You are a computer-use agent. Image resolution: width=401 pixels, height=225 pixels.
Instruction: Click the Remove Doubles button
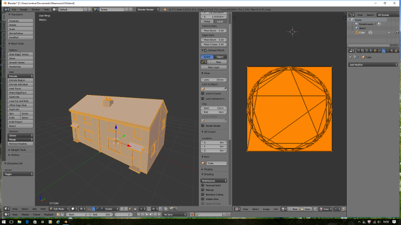(x=21, y=143)
